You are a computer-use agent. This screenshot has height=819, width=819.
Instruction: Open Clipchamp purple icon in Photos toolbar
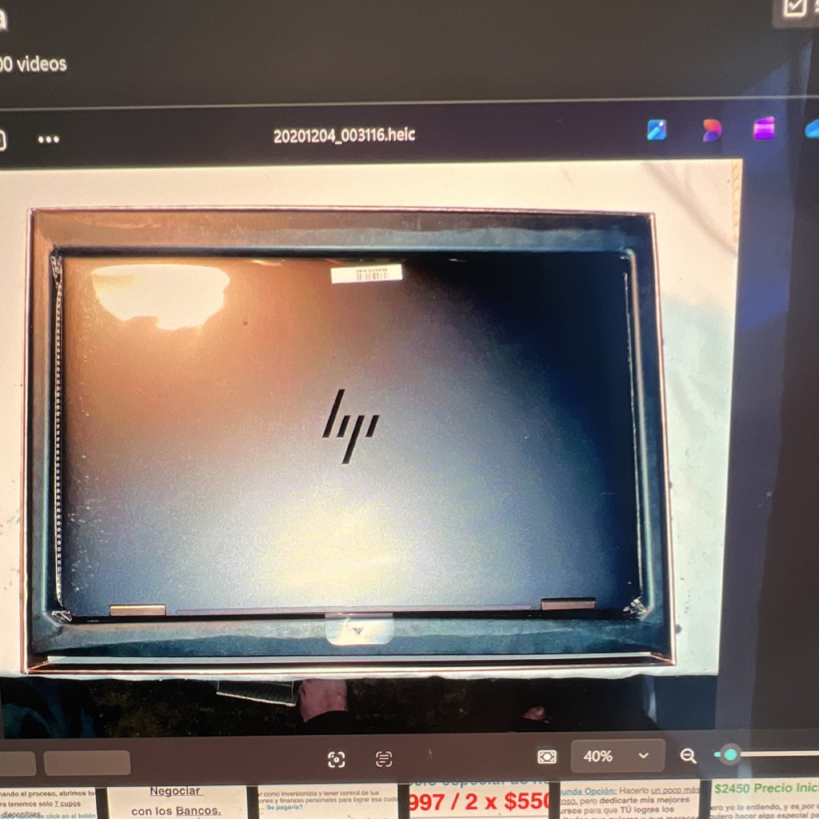tap(764, 128)
